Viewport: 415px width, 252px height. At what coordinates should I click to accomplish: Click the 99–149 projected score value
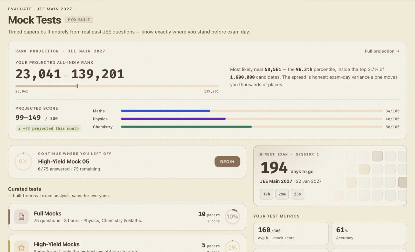[28, 118]
